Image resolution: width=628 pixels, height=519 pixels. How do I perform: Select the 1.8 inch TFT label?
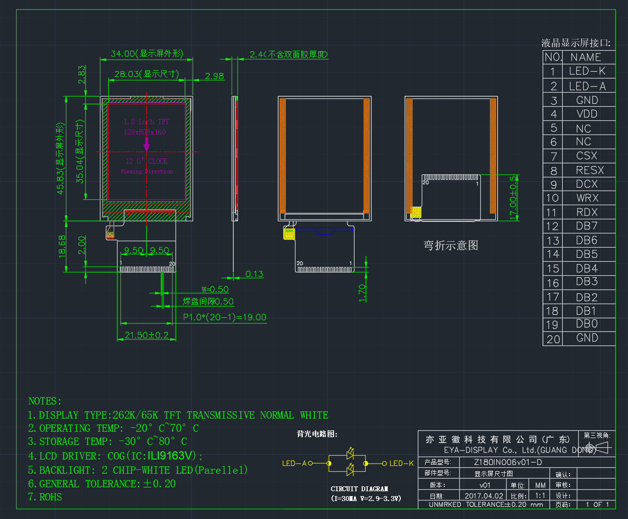pos(146,122)
